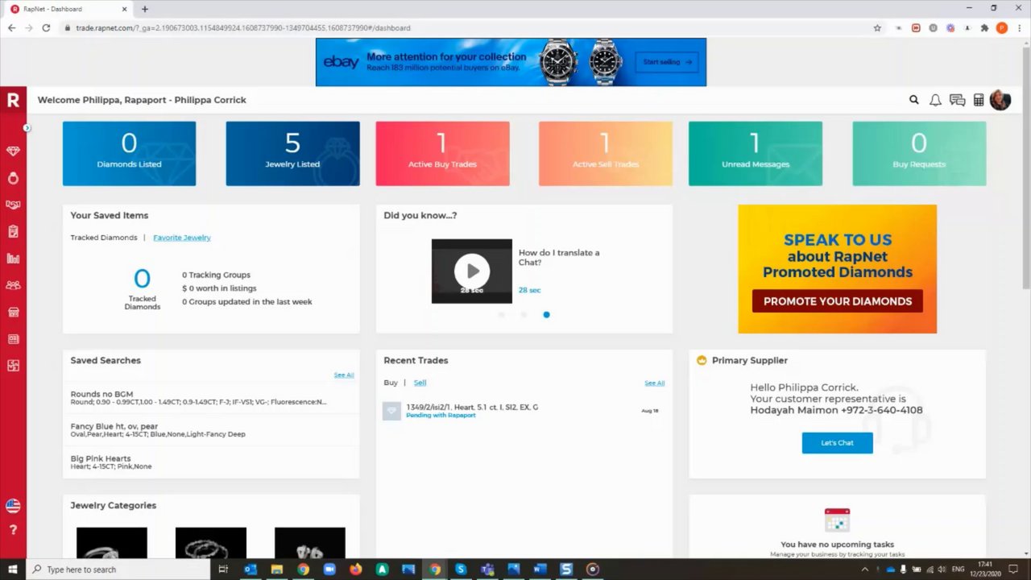
Task: Open the 1349/2/isi2/1 Heart trade row
Action: (x=524, y=411)
